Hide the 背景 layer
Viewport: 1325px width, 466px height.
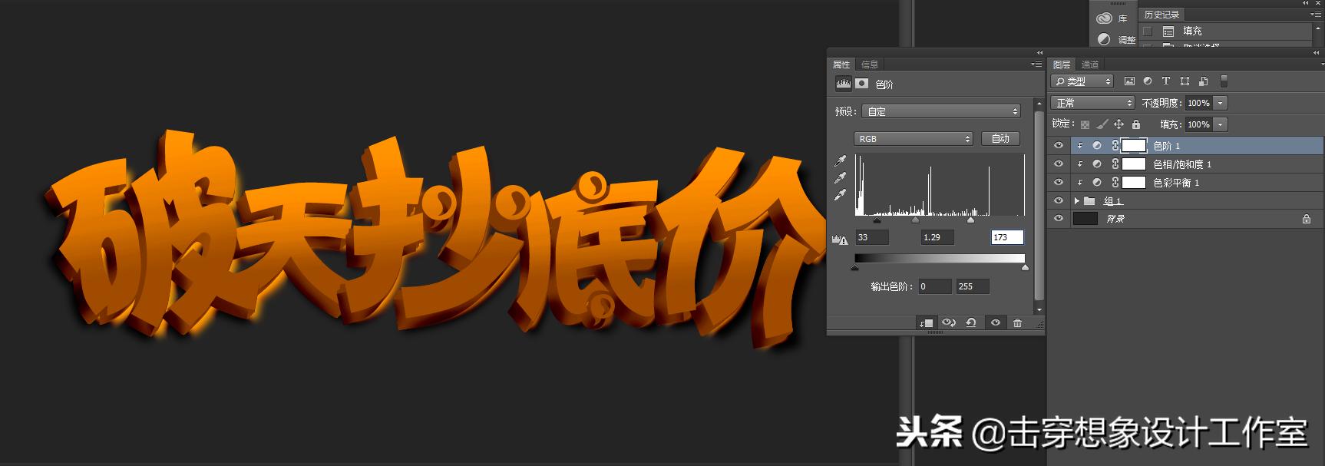1059,219
